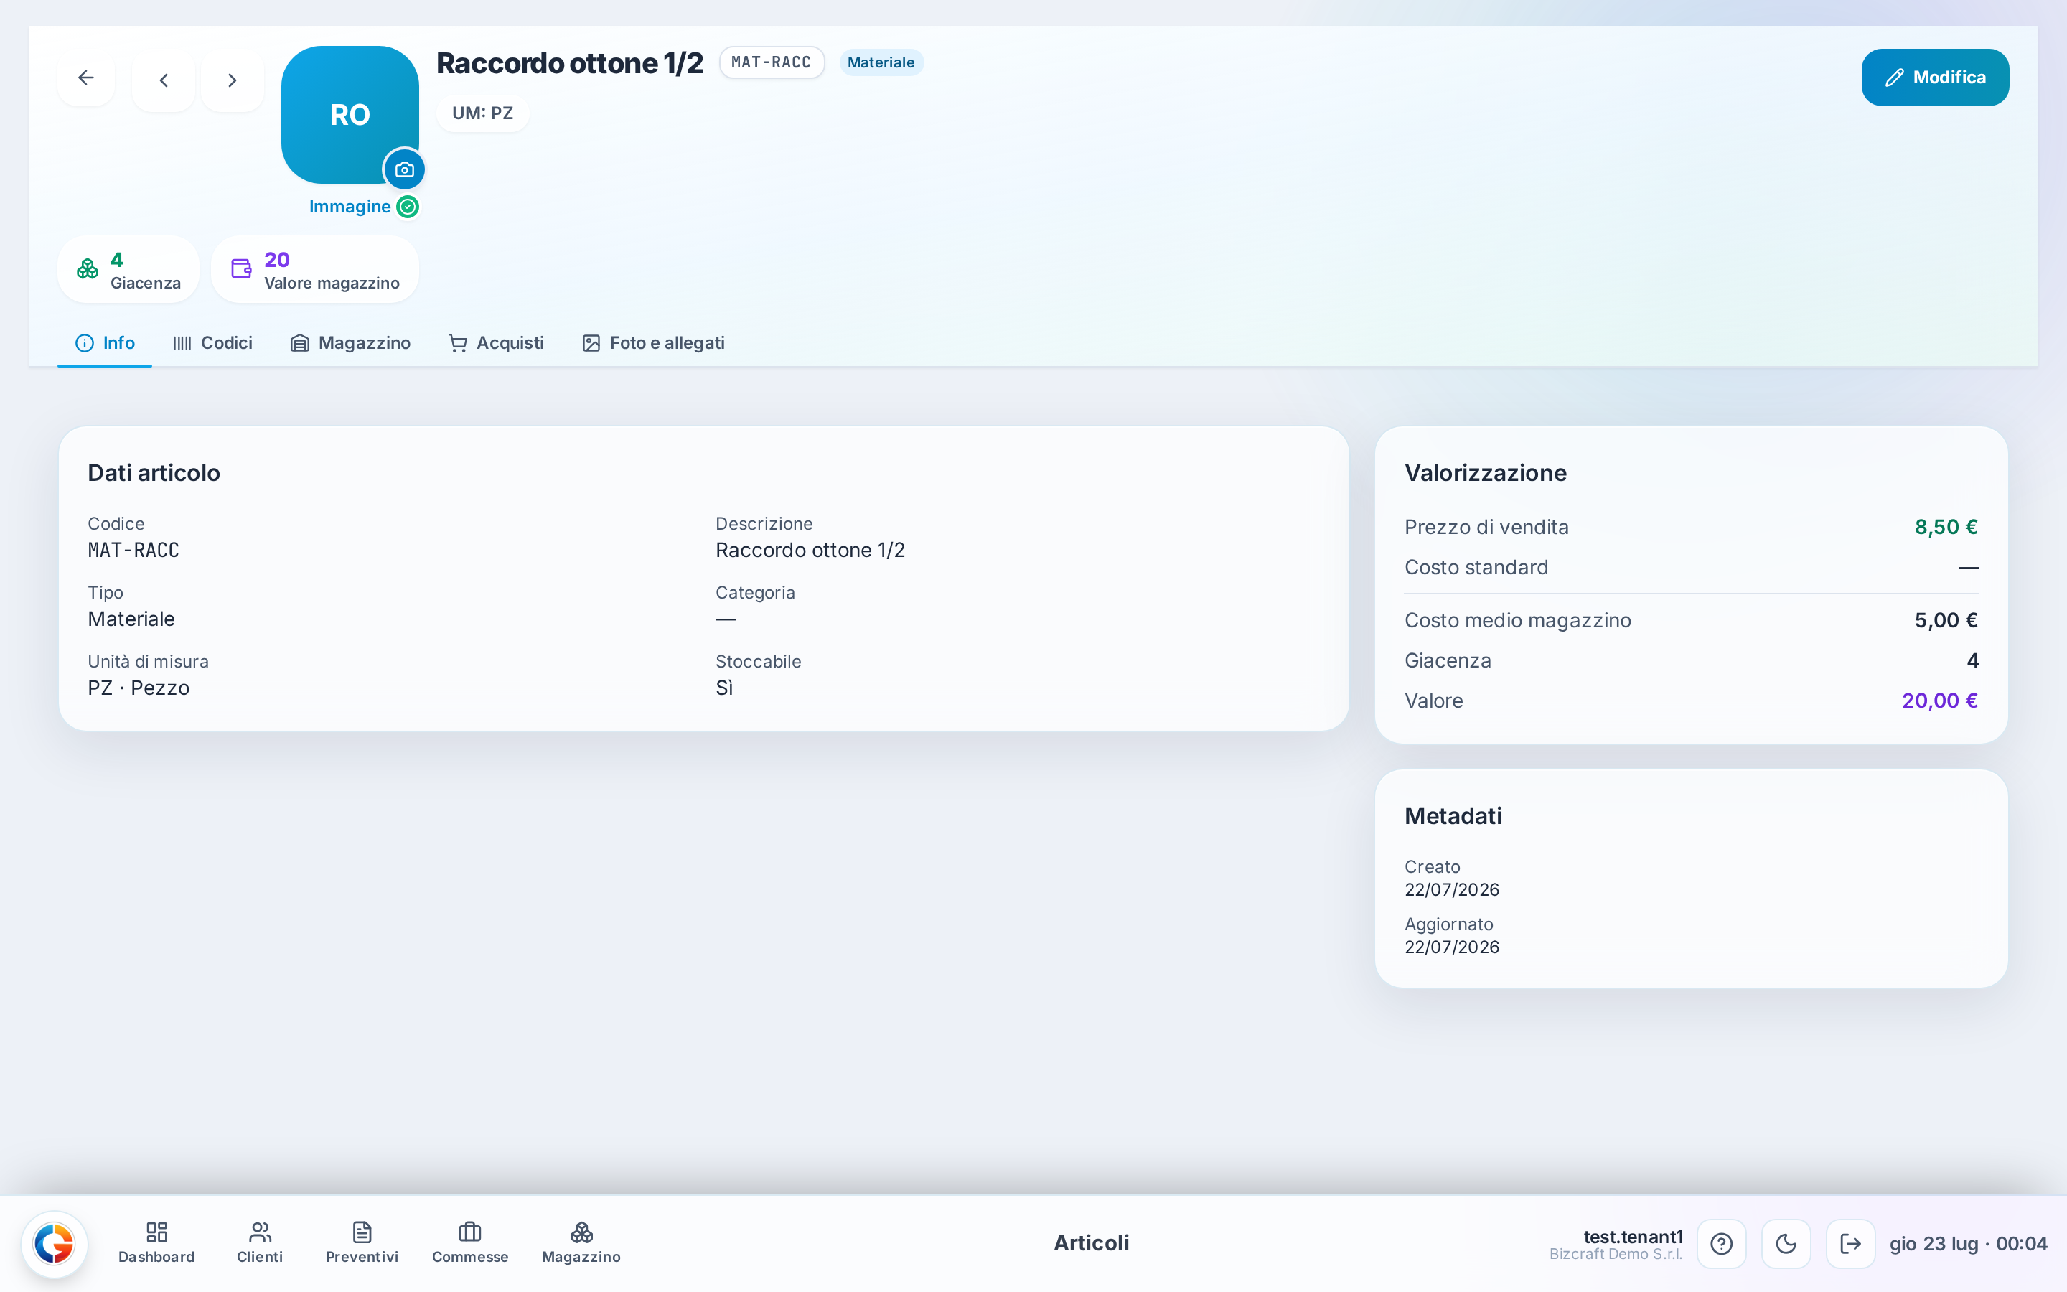The width and height of the screenshot is (2067, 1292).
Task: Click the Stoccabile value Sì
Action: click(x=724, y=689)
